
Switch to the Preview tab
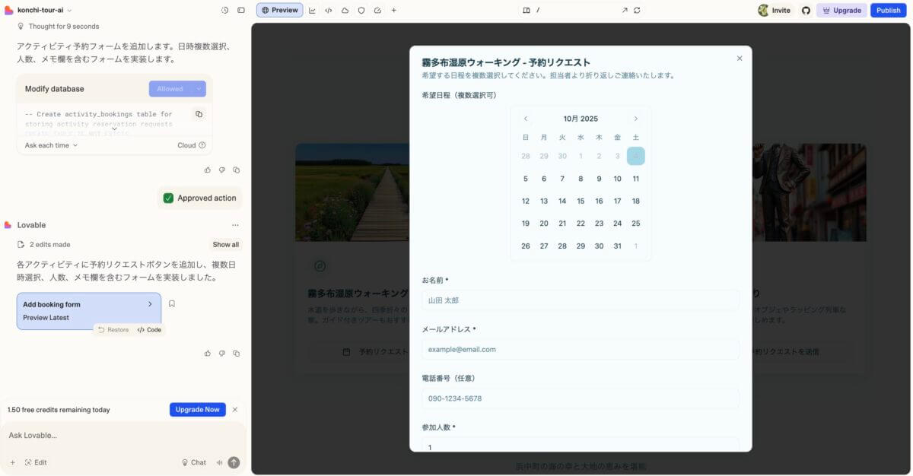pos(279,11)
